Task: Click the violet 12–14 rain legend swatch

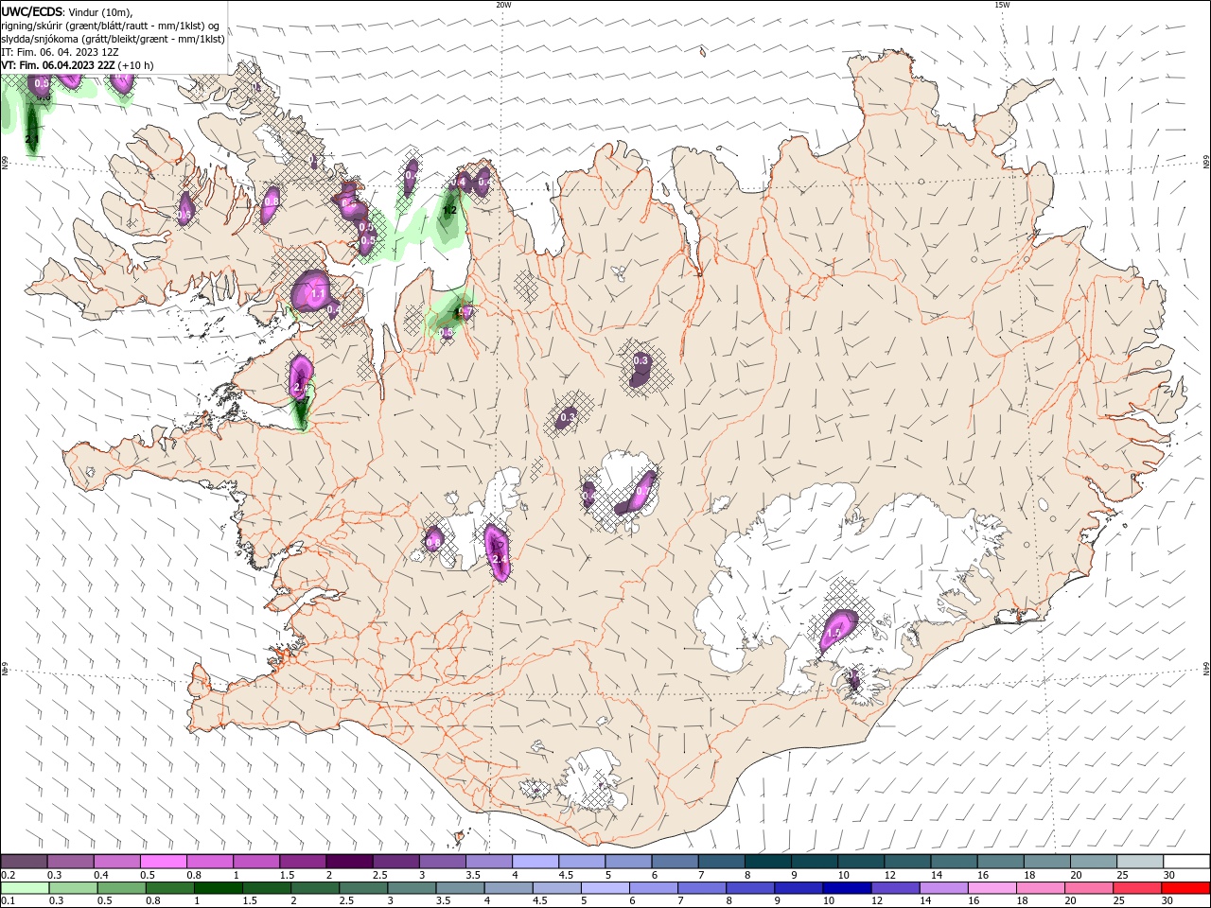Action: point(896,888)
